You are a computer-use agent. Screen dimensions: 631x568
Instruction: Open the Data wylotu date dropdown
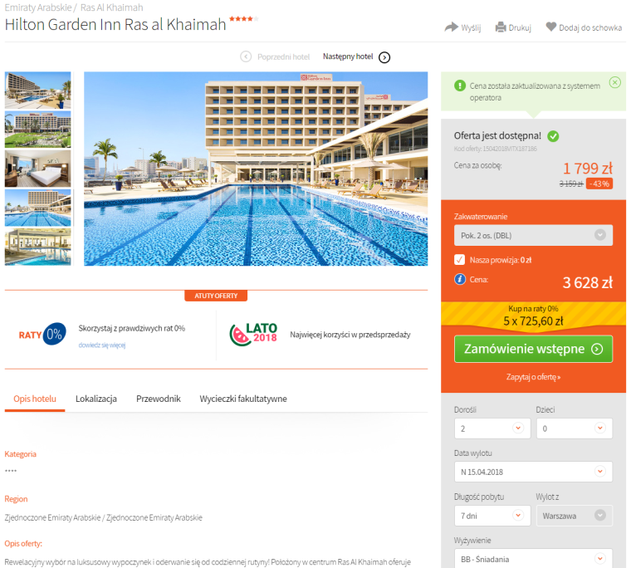click(533, 472)
